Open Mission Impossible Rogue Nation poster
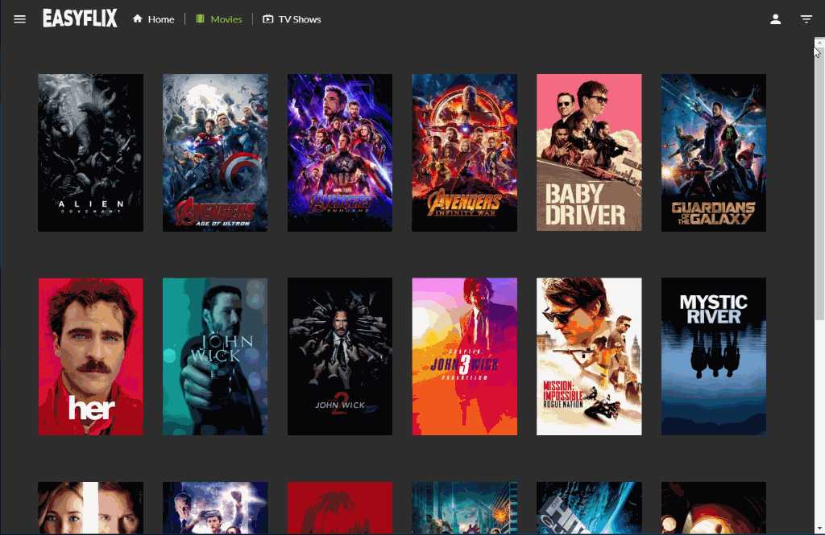This screenshot has width=825, height=535. pyautogui.click(x=589, y=356)
